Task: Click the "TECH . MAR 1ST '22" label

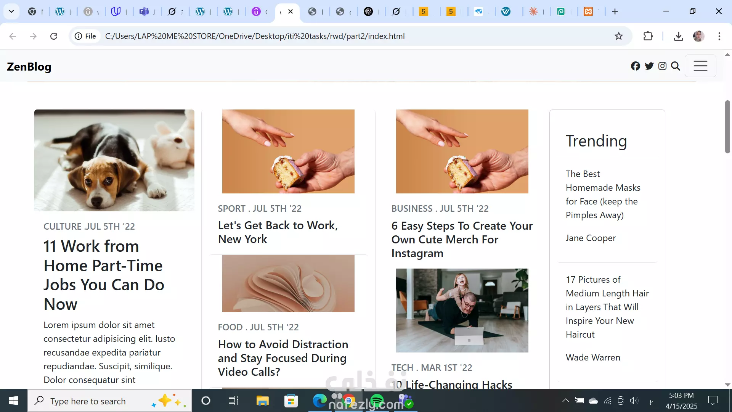Action: (x=432, y=368)
